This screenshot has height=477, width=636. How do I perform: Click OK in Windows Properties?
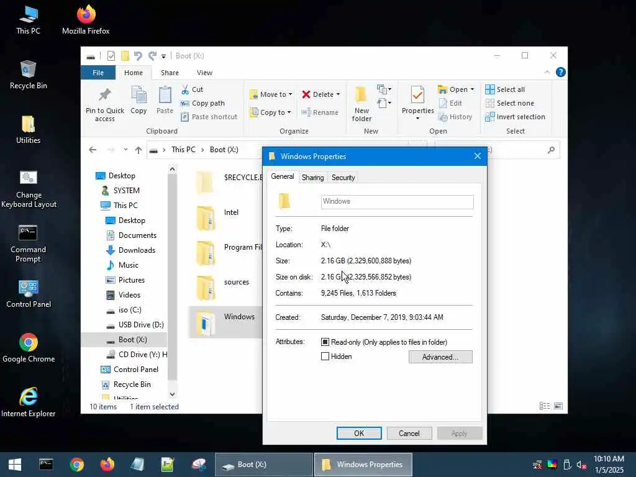click(x=359, y=433)
